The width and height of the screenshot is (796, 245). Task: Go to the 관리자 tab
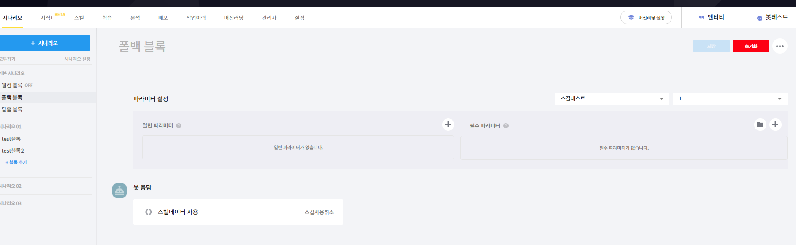(269, 18)
